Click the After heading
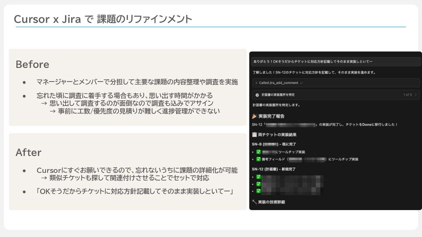Viewport: 422px width, 237px height. [x=28, y=152]
